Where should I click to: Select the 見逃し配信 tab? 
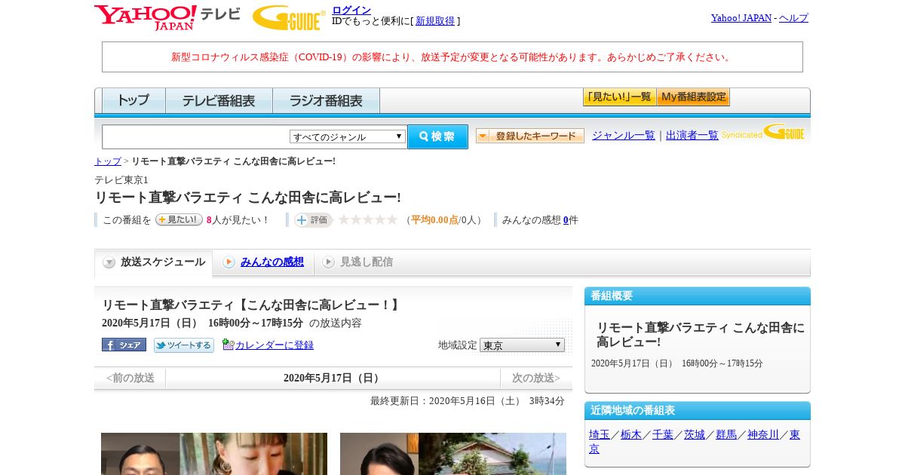click(357, 262)
